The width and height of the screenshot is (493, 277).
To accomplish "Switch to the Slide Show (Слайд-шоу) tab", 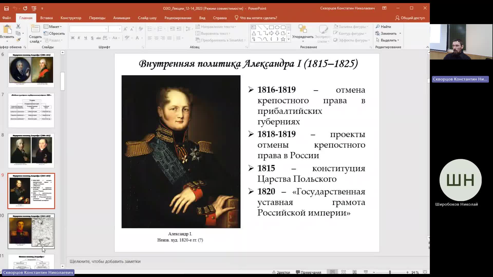I will (147, 18).
